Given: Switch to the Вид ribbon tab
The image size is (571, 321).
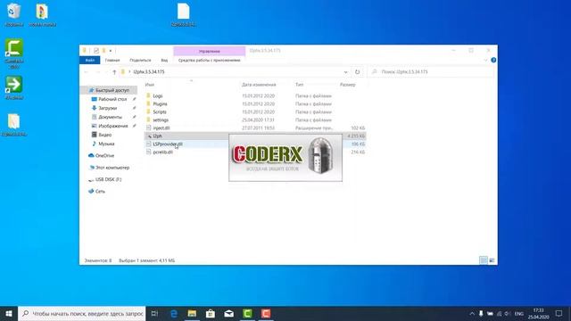Looking at the screenshot, I should [x=164, y=60].
